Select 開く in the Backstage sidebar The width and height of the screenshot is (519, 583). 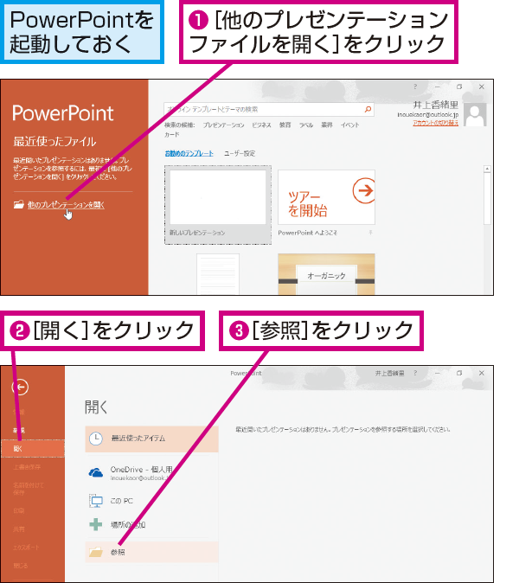[x=33, y=448]
